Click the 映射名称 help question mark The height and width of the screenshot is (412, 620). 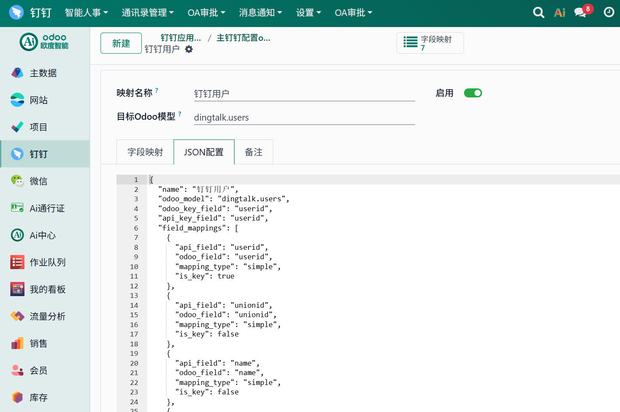pyautogui.click(x=157, y=90)
